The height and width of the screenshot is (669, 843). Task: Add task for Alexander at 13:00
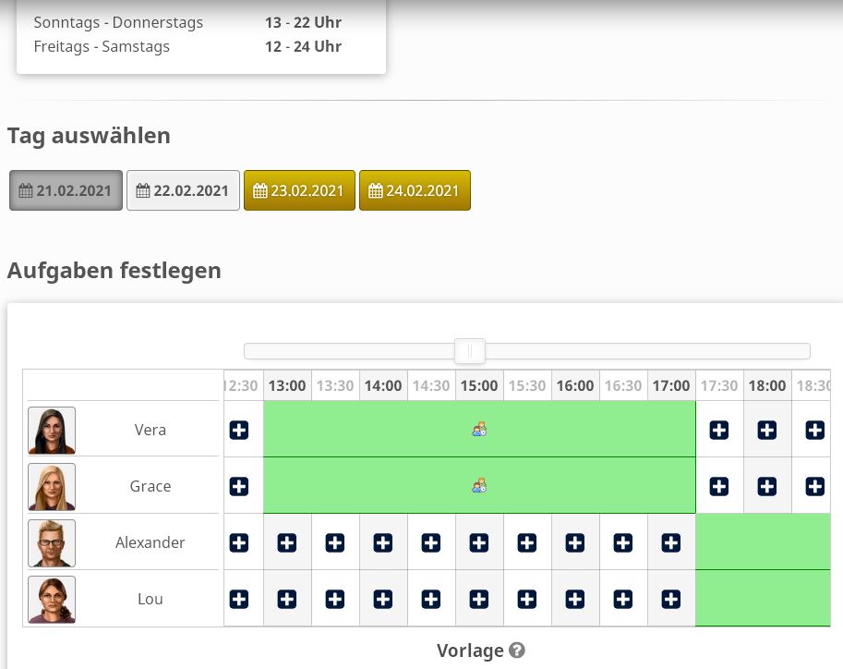(x=287, y=542)
